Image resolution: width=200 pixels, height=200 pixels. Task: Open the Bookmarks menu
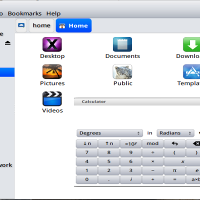(x=24, y=13)
